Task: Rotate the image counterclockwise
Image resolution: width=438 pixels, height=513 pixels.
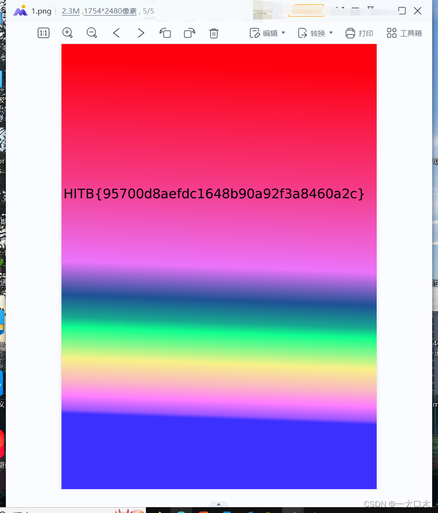Action: pyautogui.click(x=165, y=33)
